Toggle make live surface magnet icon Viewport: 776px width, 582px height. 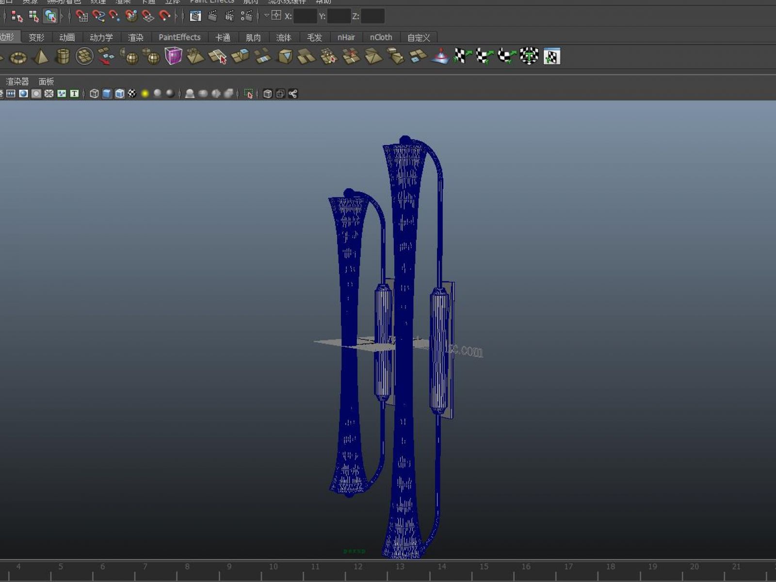pyautogui.click(x=165, y=16)
